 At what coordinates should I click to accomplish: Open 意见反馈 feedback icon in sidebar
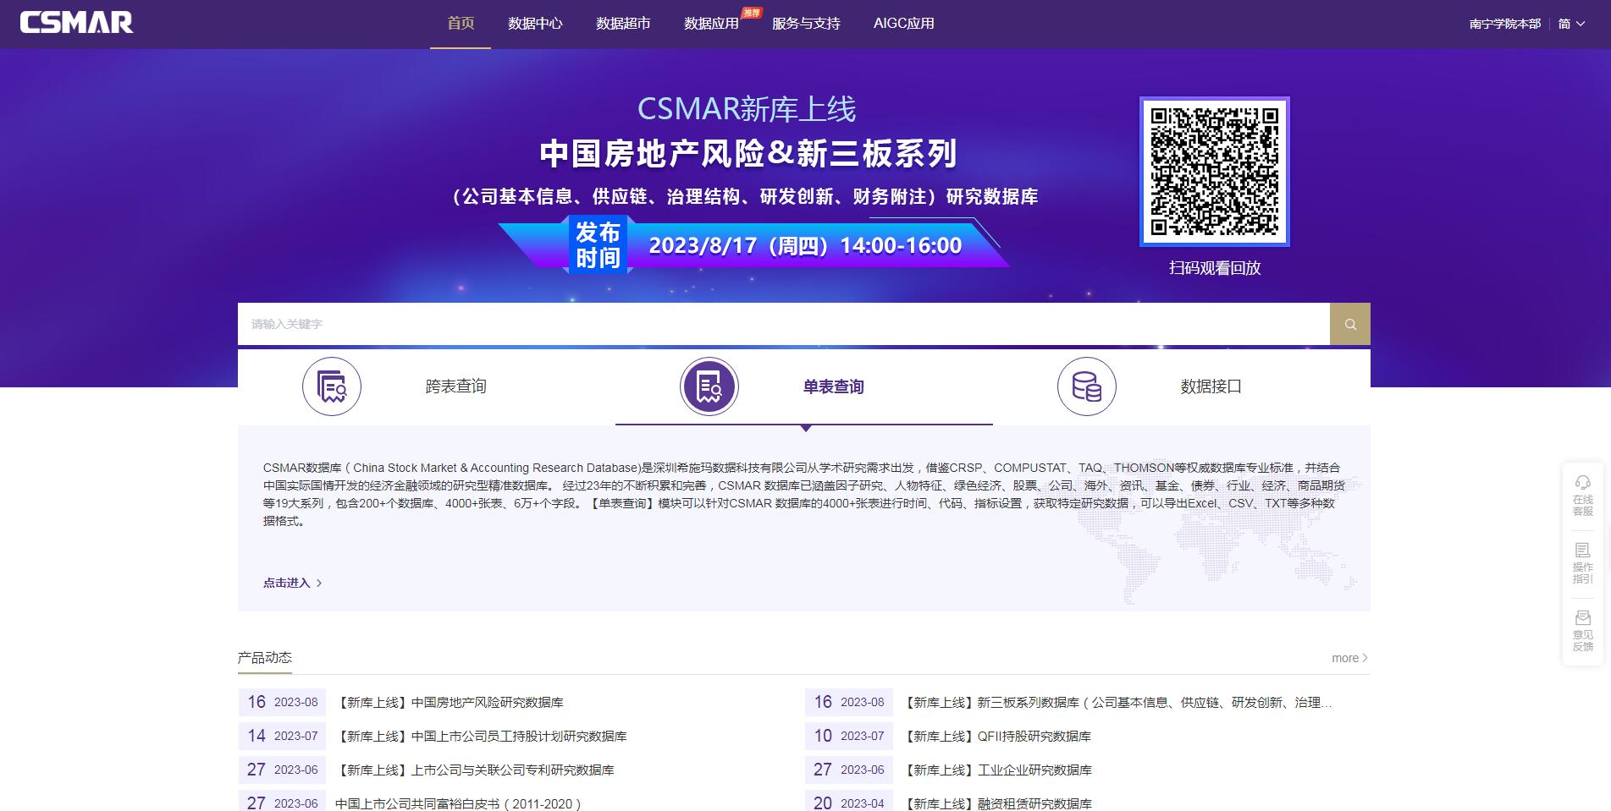click(x=1582, y=630)
